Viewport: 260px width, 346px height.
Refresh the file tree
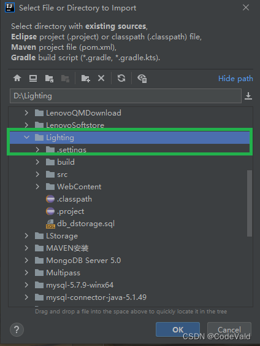(121, 78)
